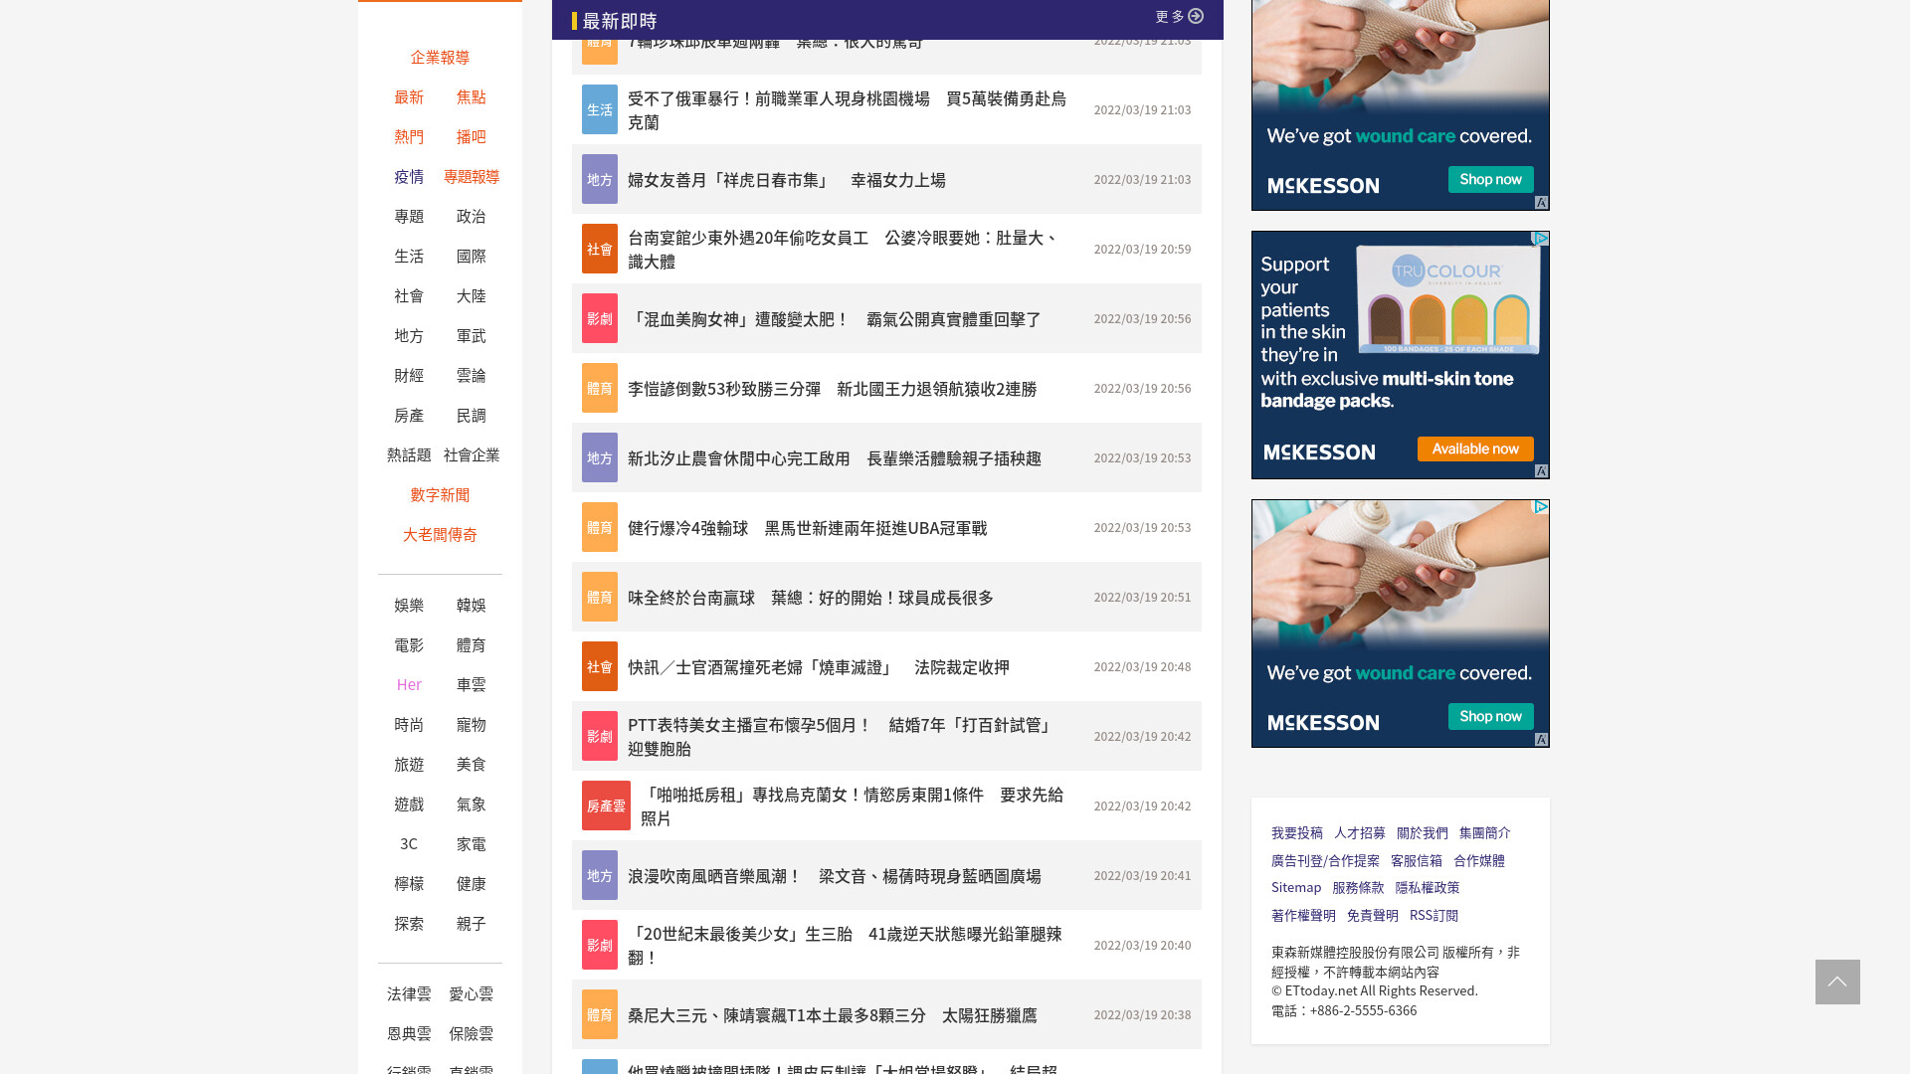Go to 娛樂 section
The height and width of the screenshot is (1074, 1910).
click(409, 605)
